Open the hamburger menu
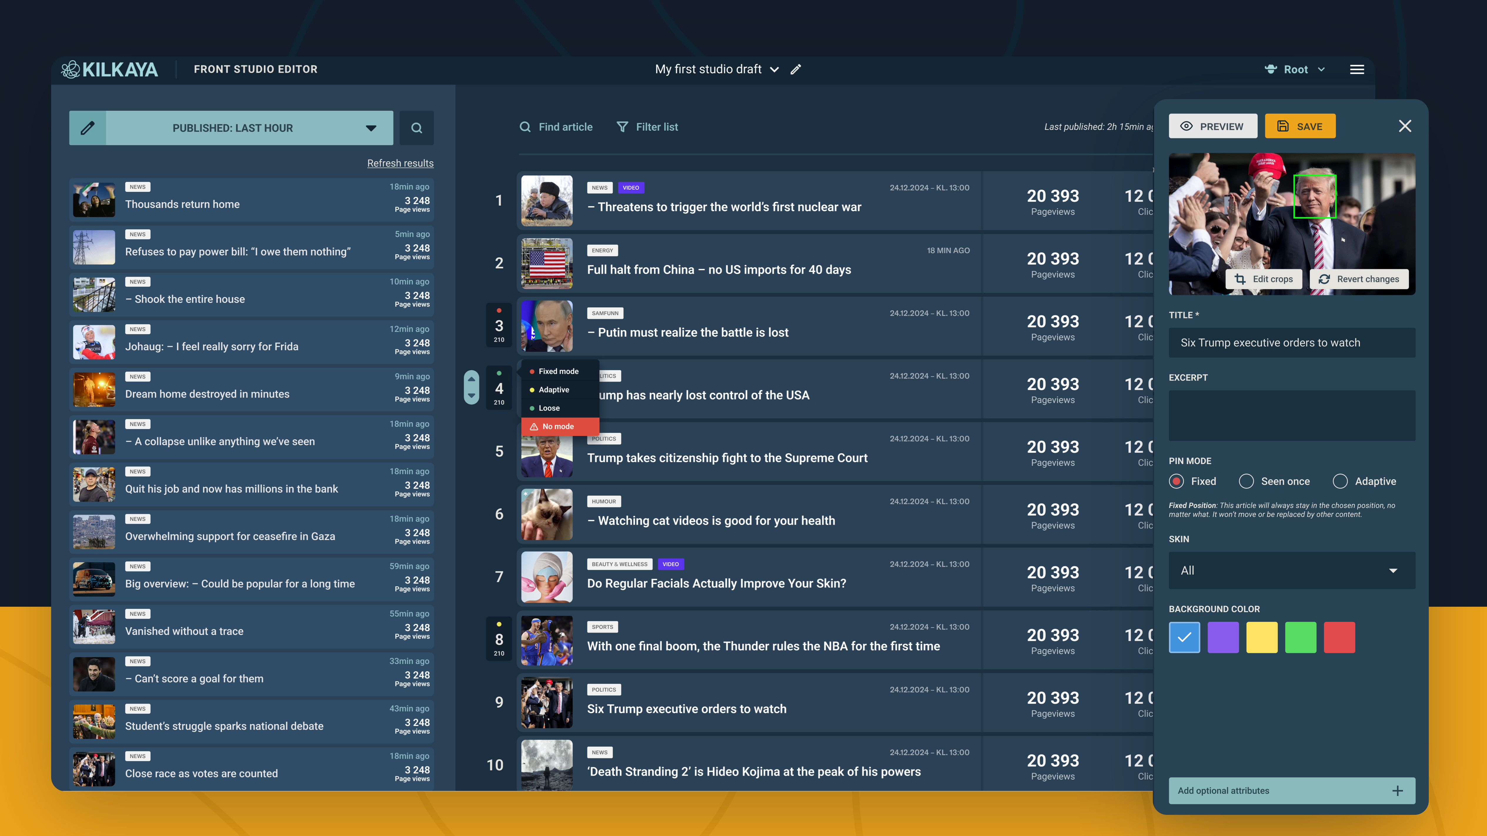Screen dimensions: 1487x836 (x=1357, y=69)
